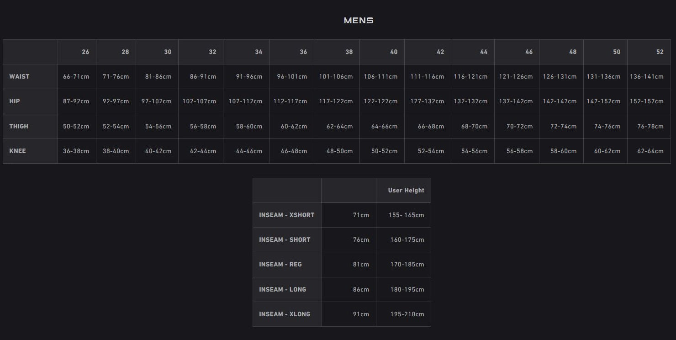Click the User Height column header
Screen dimensions: 676x340
click(406, 191)
